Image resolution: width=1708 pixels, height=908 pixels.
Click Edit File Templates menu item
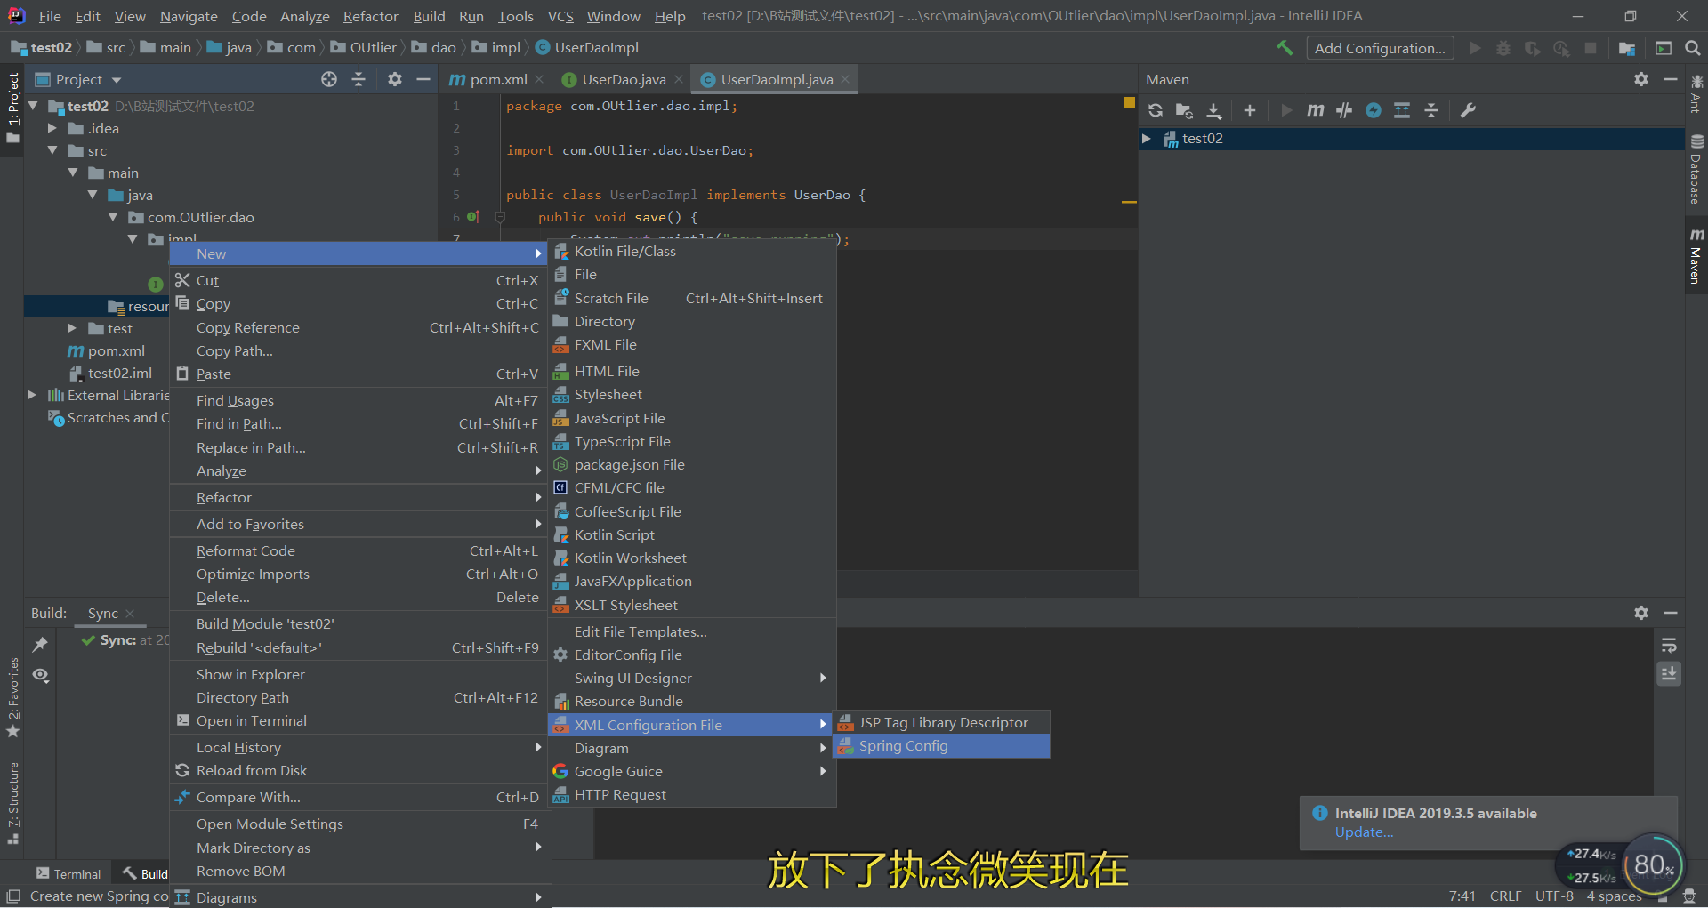692,631
